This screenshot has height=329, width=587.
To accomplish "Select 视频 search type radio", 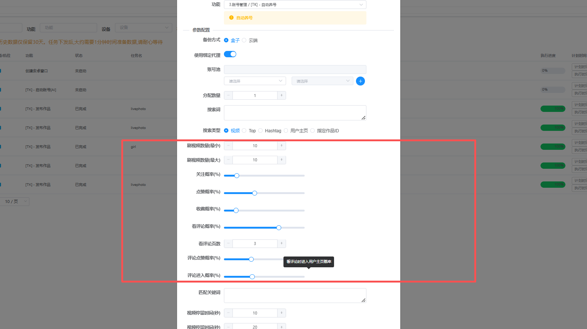I will coord(226,130).
